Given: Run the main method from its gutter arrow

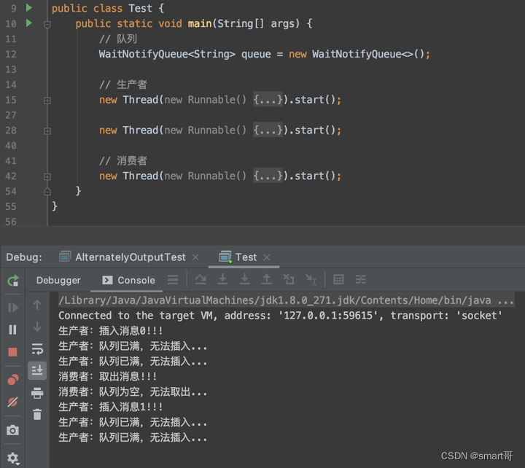Looking at the screenshot, I should [29, 23].
